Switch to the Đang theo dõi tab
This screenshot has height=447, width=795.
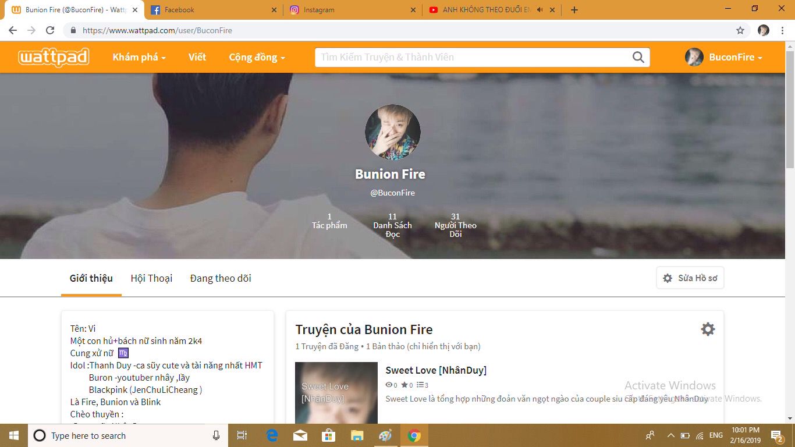pyautogui.click(x=221, y=278)
